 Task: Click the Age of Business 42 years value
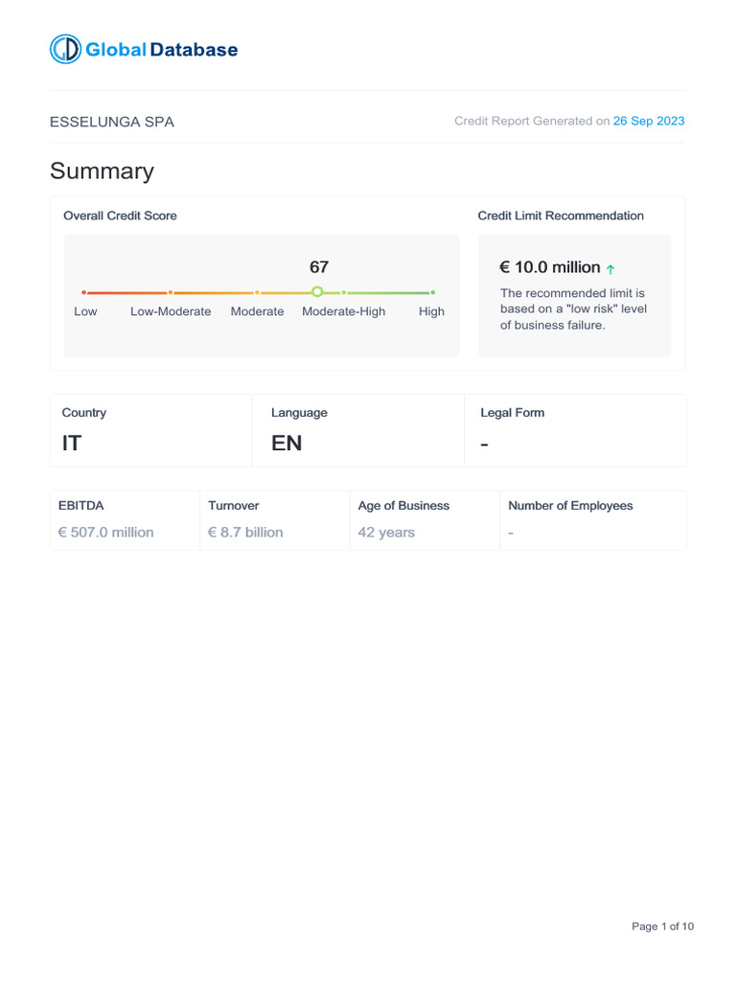pos(386,533)
